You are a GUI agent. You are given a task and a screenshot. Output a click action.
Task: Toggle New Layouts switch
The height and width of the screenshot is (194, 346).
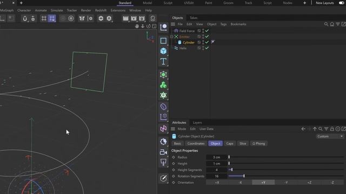(x=342, y=3)
